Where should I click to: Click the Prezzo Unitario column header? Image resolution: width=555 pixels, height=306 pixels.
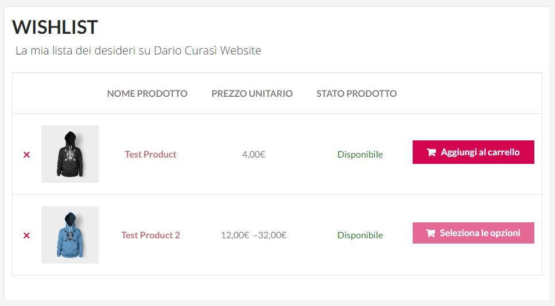point(252,93)
